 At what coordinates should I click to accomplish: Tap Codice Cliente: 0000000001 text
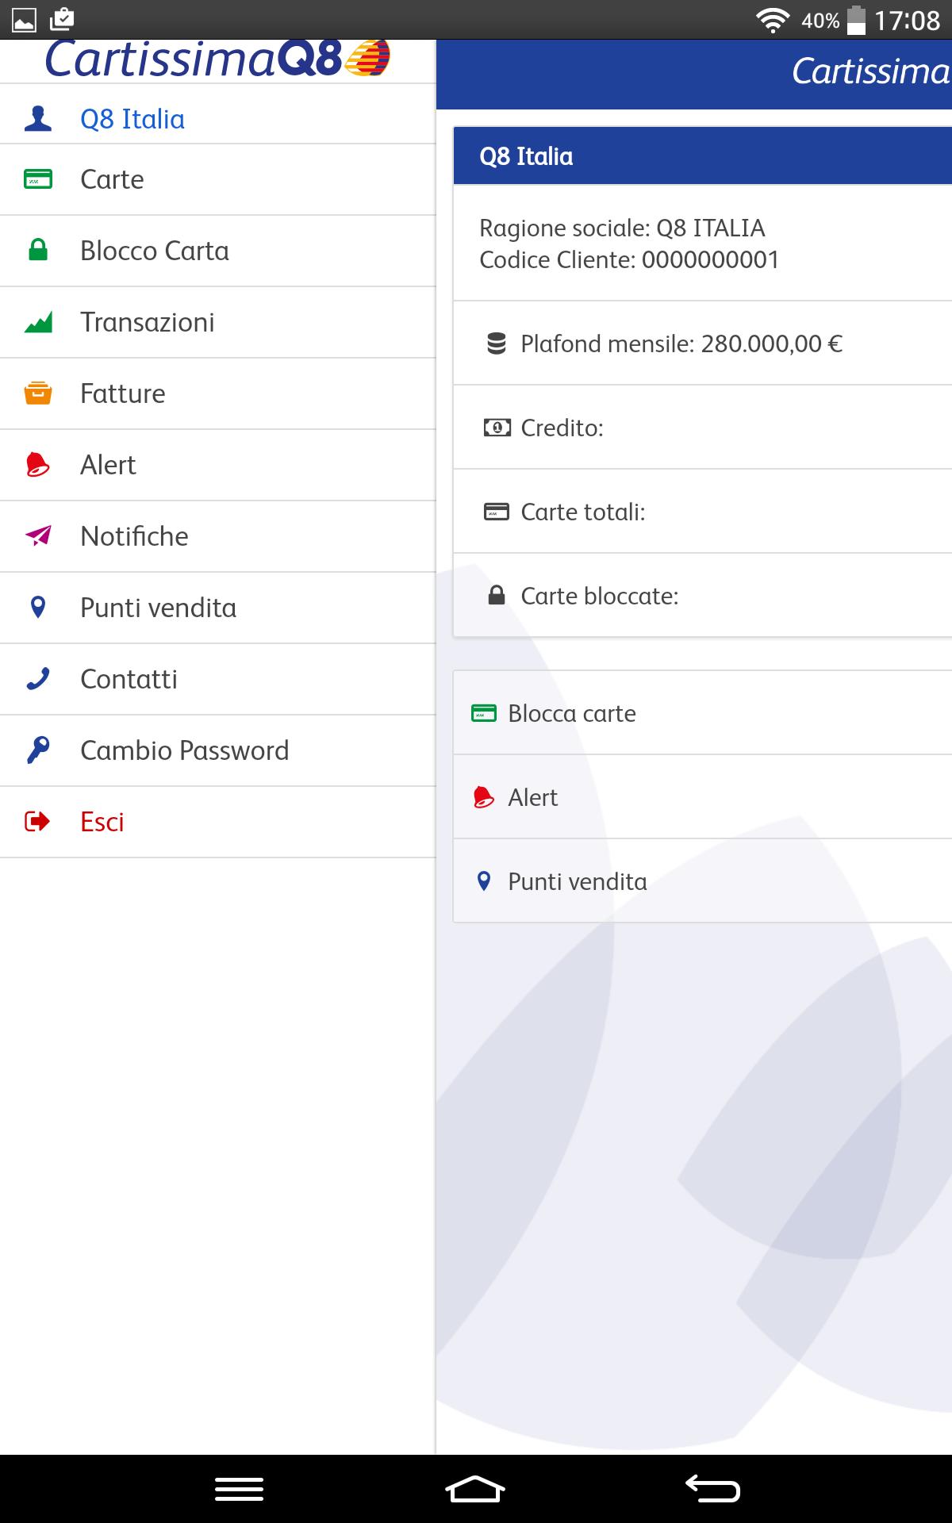pyautogui.click(x=629, y=260)
